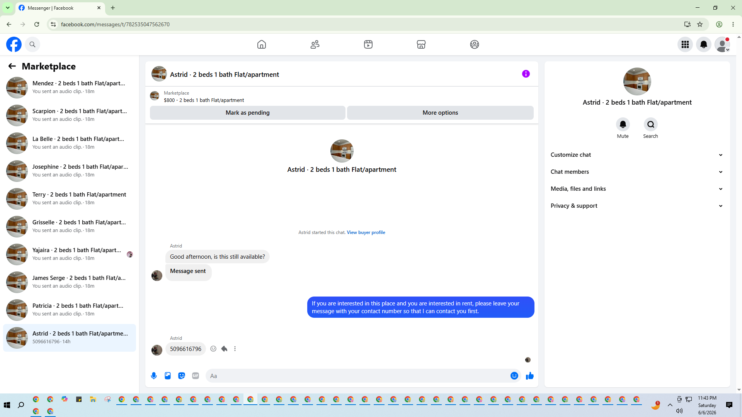
Task: Choose a GIF with the GIF icon
Action: (196, 376)
